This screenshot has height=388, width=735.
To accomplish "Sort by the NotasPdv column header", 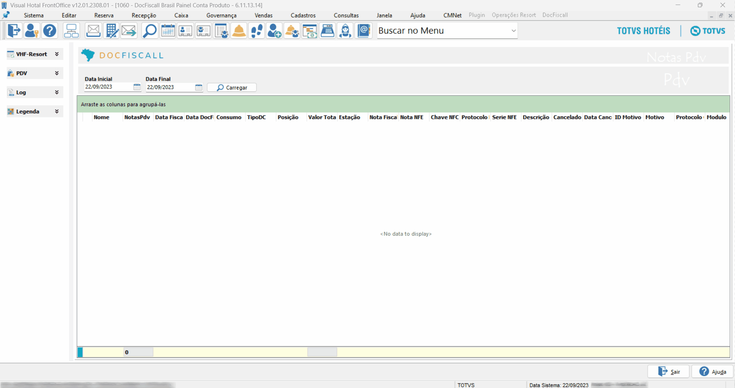I will click(137, 117).
